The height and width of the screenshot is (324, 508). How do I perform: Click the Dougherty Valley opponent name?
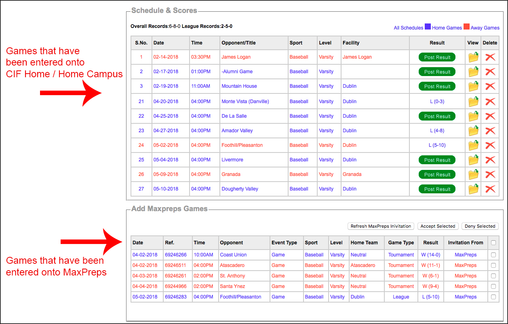(x=240, y=189)
